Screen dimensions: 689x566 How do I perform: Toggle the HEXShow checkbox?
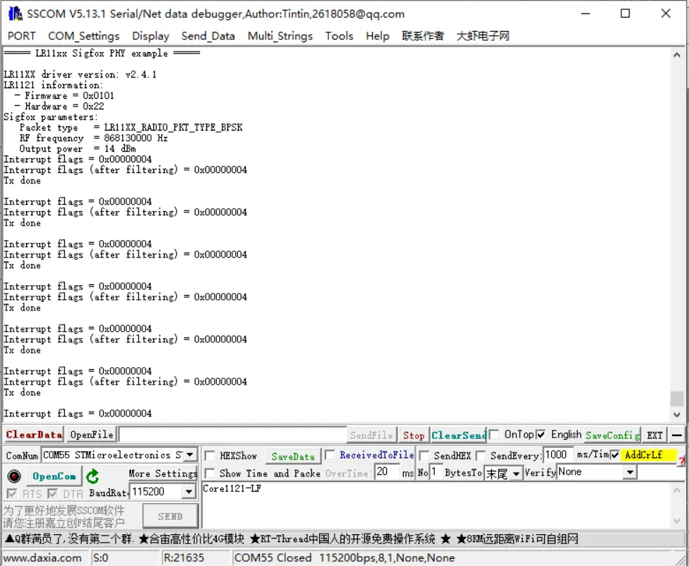(210, 456)
